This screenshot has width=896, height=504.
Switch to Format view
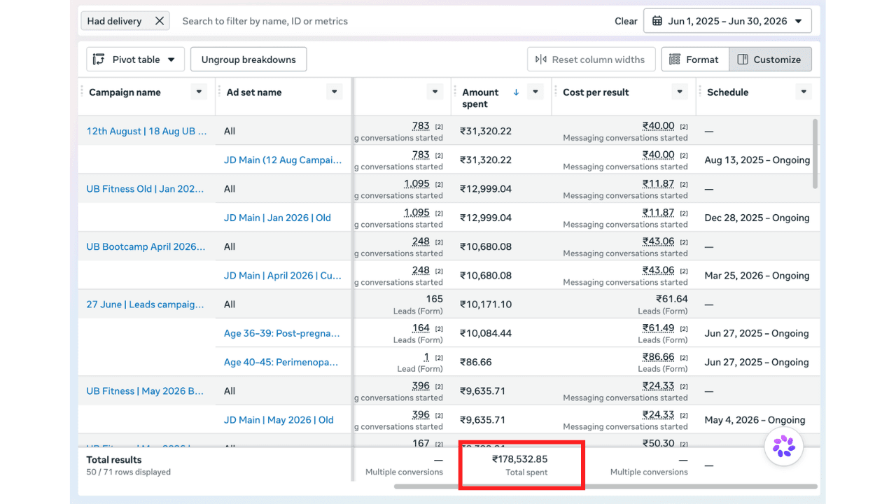point(695,59)
